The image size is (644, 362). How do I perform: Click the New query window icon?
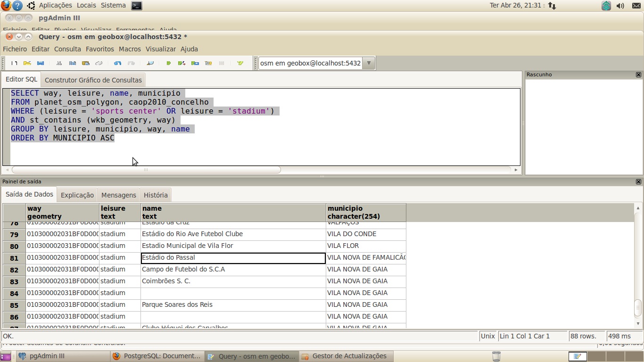(x=14, y=63)
